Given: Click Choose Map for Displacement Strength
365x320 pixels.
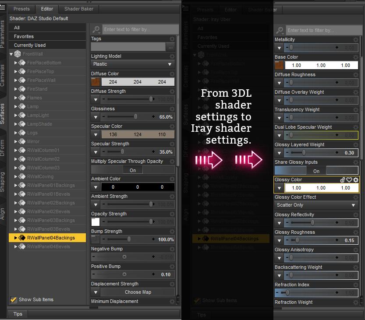Looking at the screenshot, I should pos(138,292).
